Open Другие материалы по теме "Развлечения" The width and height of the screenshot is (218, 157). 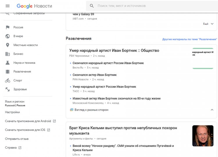190,39
